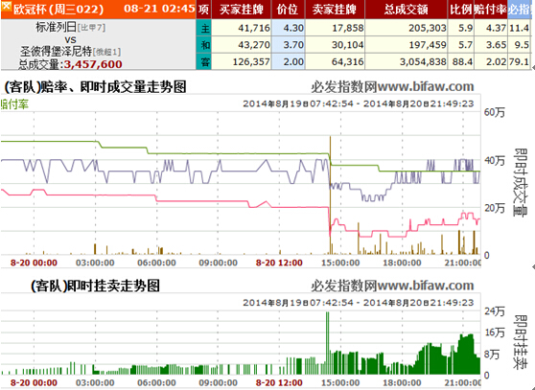The width and height of the screenshot is (535, 390).
Task: Click buyer listing value 126,357
Action: [251, 62]
